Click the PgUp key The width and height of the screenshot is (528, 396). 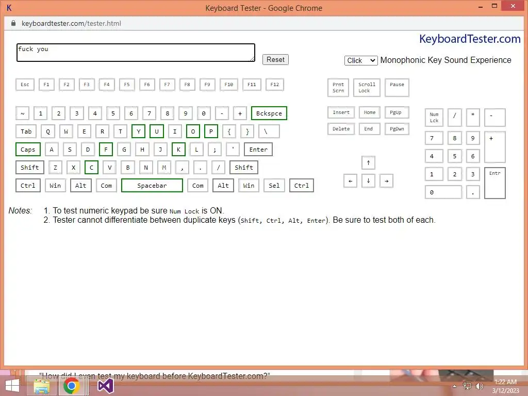click(x=397, y=112)
